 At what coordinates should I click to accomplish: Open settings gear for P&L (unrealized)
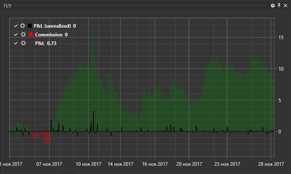point(23,26)
